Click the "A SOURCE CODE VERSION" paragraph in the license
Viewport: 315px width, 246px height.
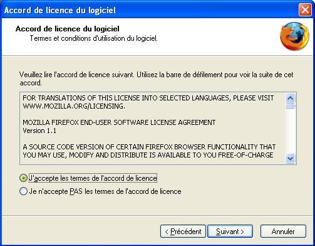coord(149,151)
